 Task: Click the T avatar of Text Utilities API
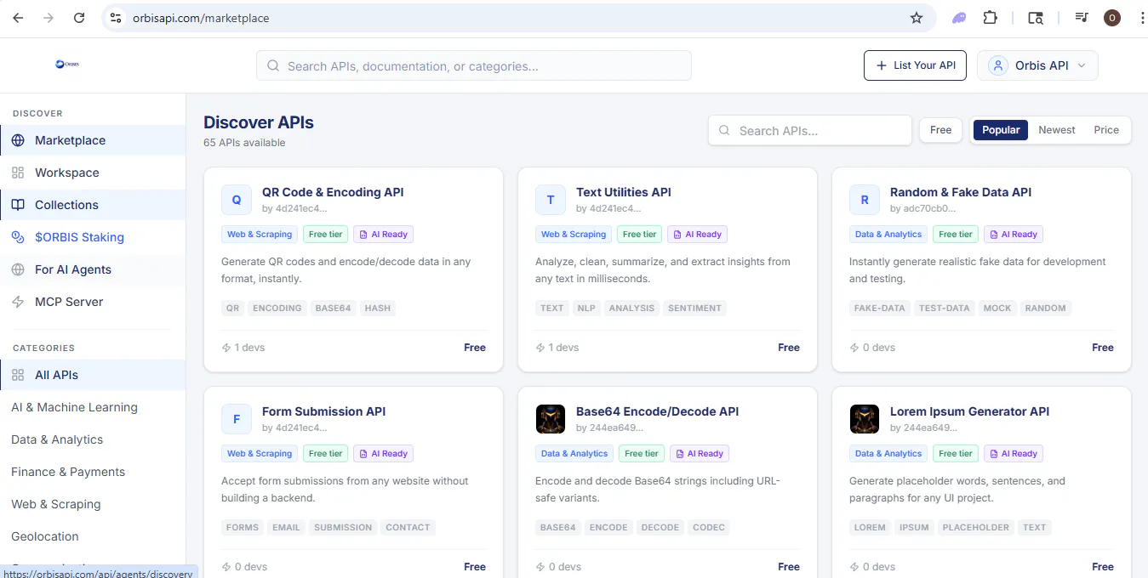pyautogui.click(x=551, y=200)
